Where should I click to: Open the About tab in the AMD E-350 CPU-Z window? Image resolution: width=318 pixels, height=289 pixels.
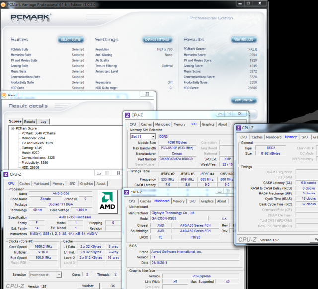101,184
